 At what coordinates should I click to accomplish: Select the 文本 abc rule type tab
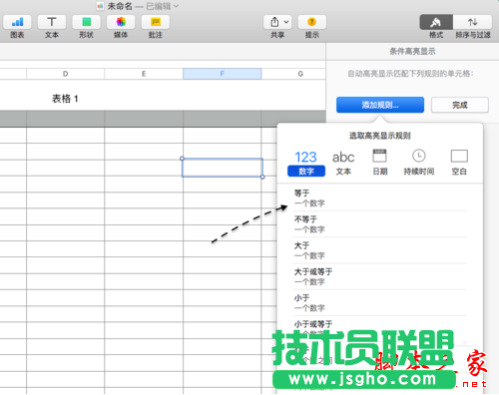(343, 163)
